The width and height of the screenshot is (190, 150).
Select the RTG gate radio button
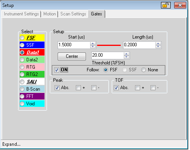(x=22, y=67)
